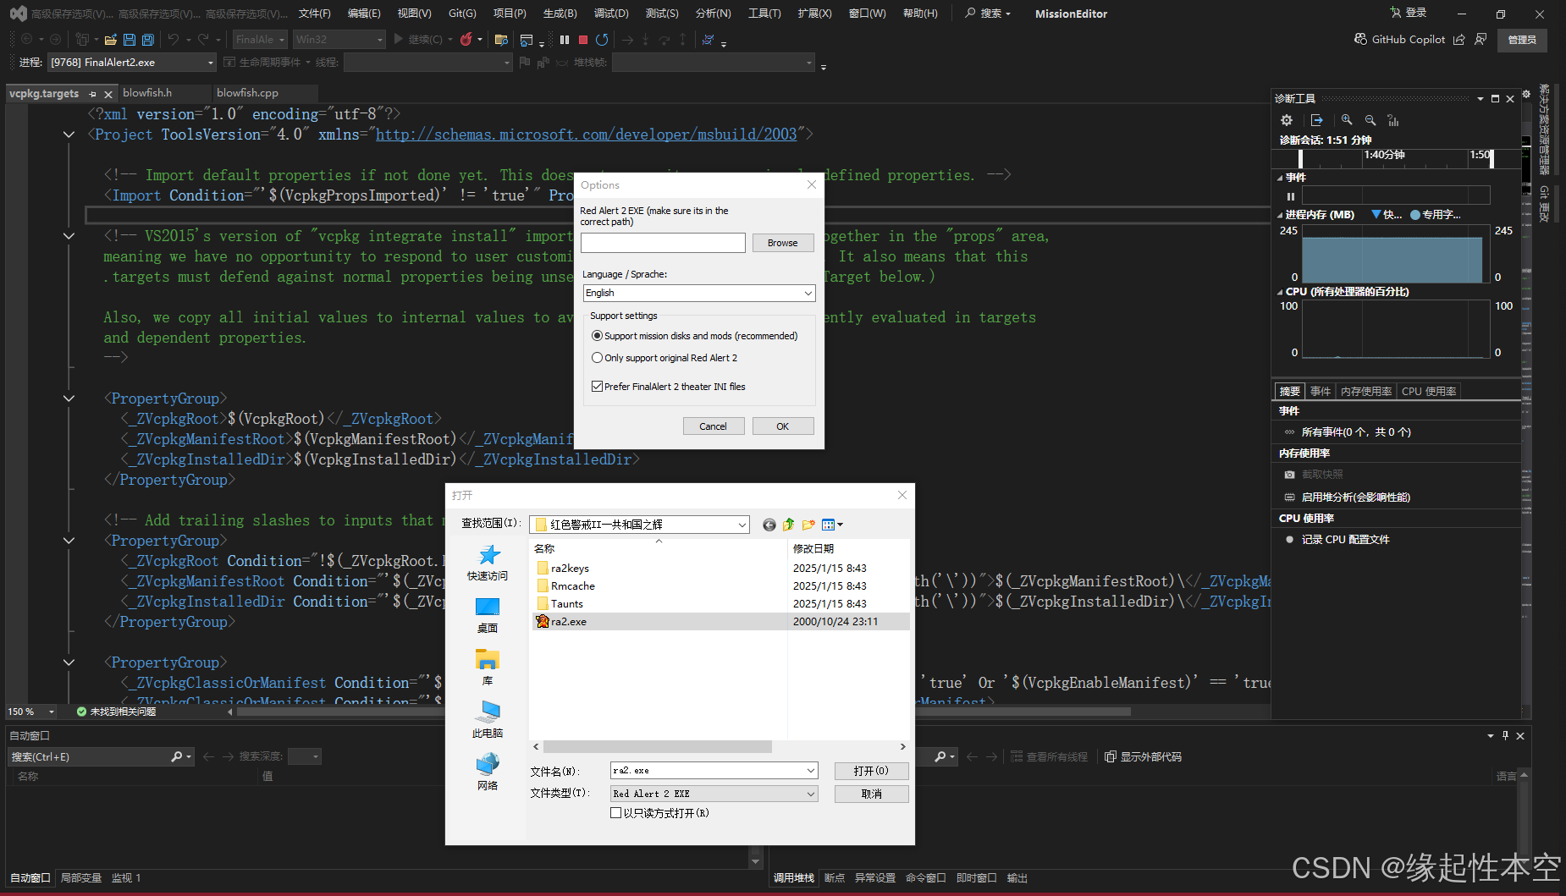Click the right handle of diagnostics timeline

point(1492,158)
